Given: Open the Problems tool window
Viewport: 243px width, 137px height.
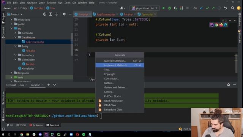Looking at the screenshot, I should point(36,125).
